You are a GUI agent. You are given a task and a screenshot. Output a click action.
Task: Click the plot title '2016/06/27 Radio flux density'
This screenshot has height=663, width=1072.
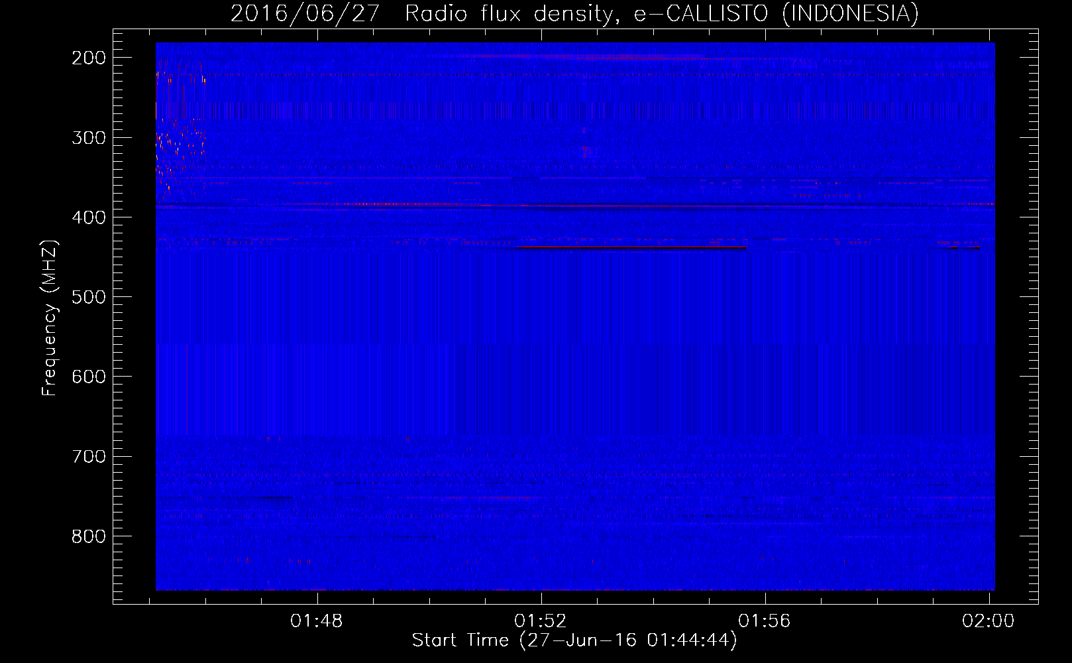pos(574,13)
